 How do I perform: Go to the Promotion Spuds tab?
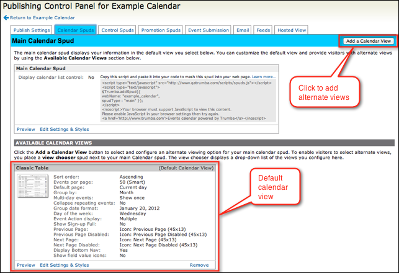click(x=161, y=30)
